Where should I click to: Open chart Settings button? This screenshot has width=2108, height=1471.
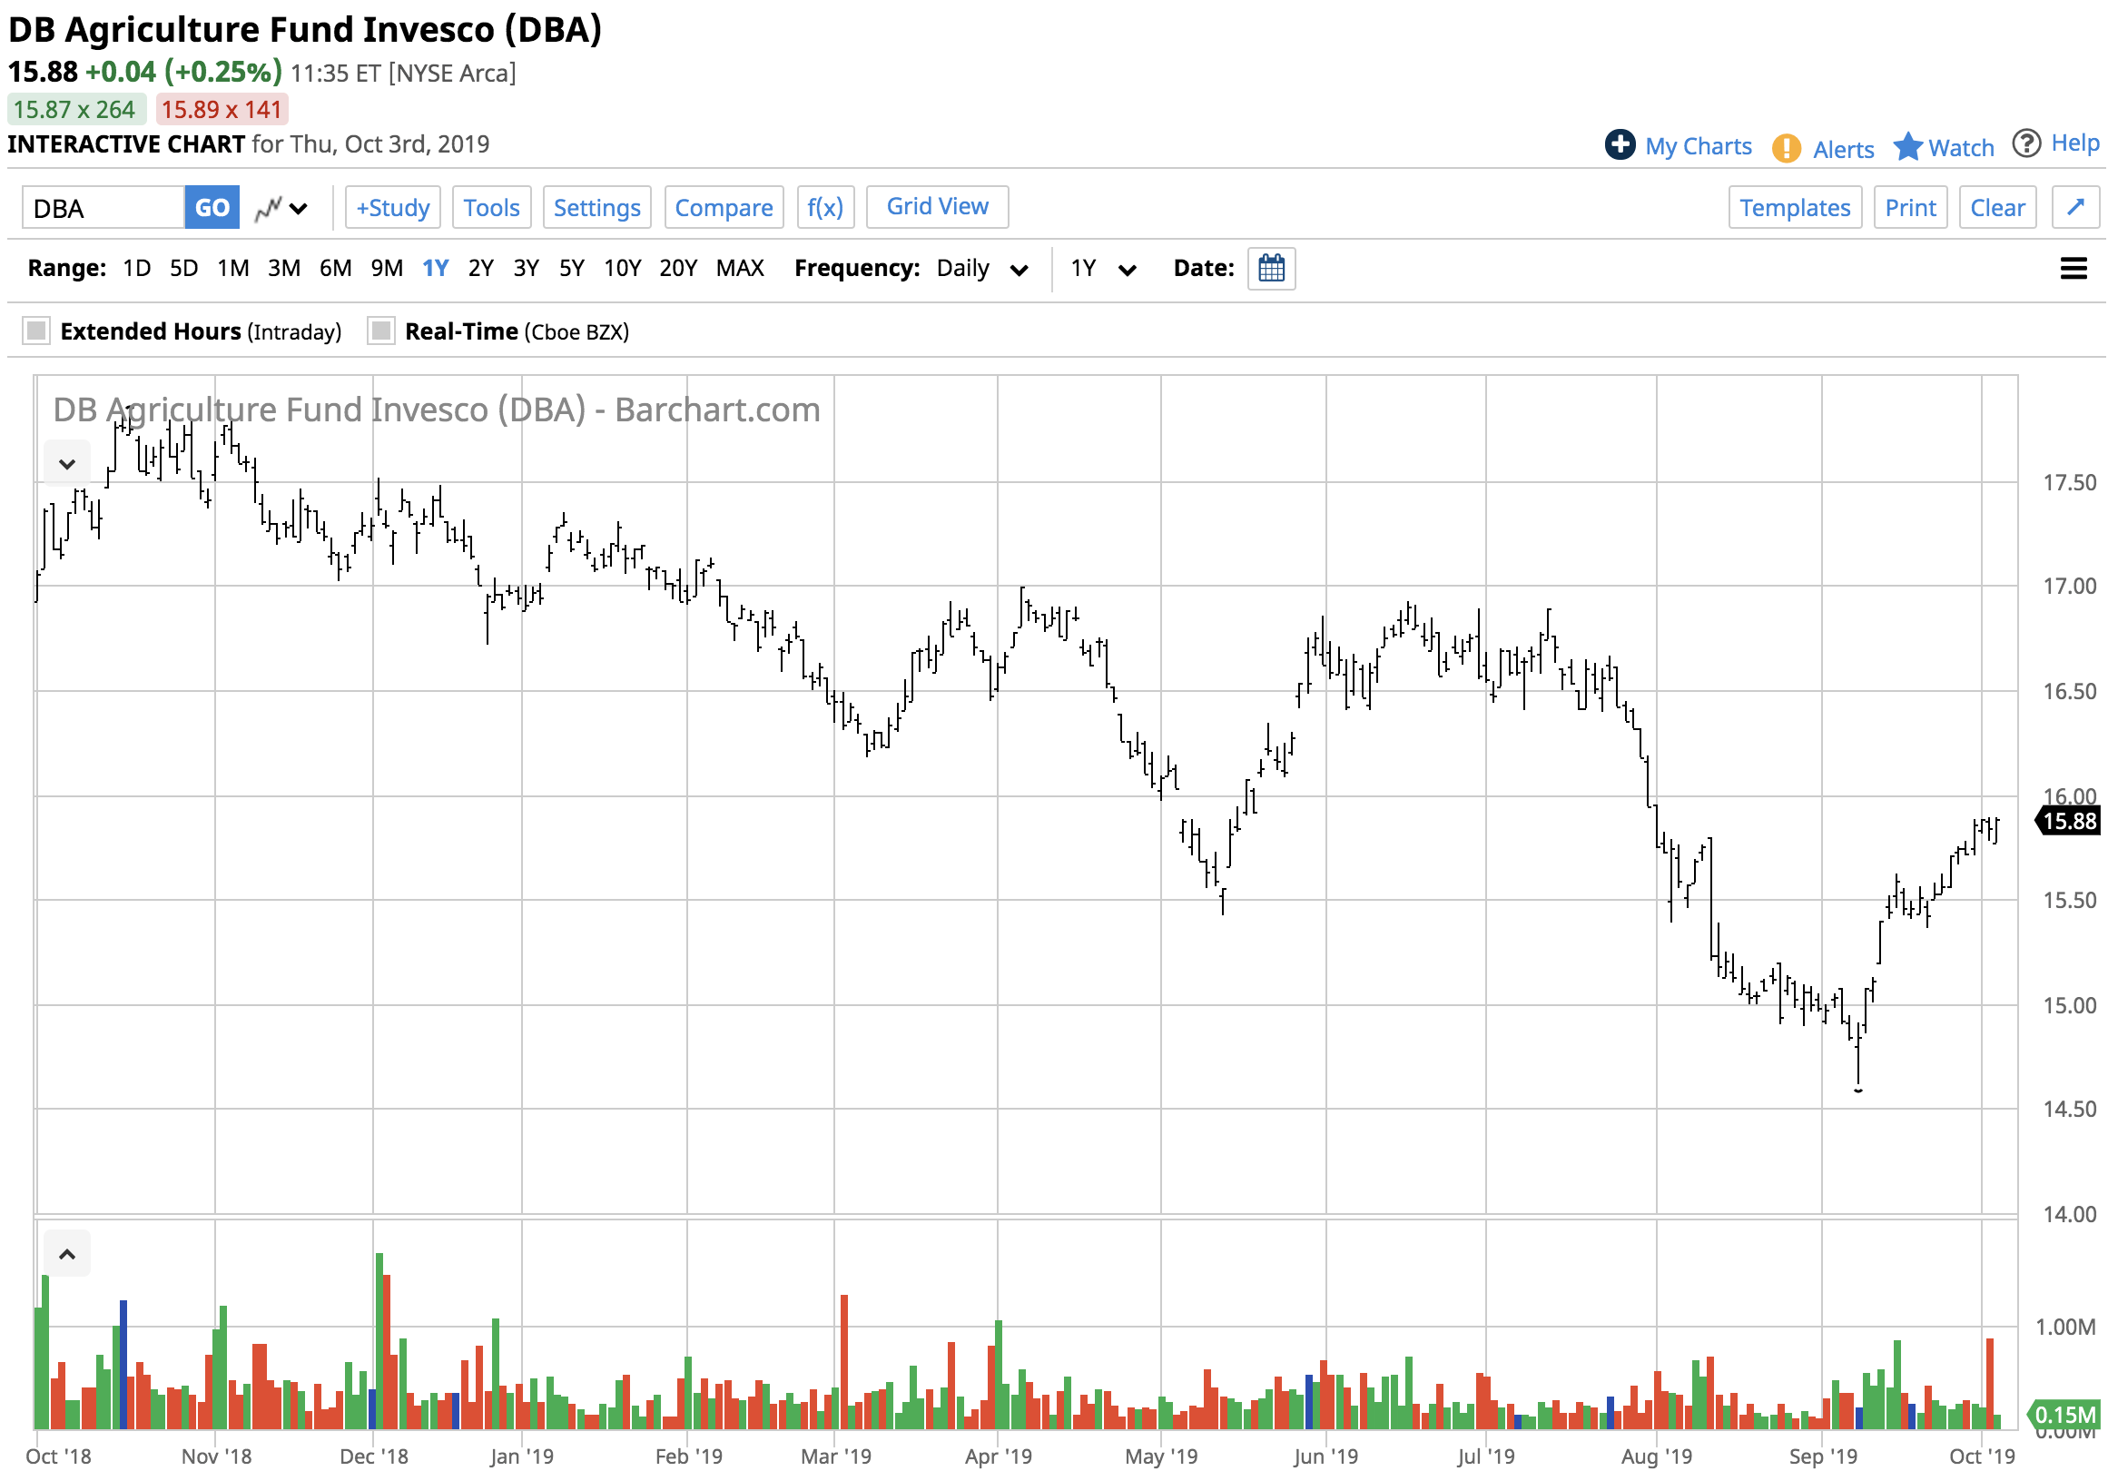pos(596,207)
